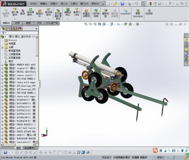Click the Reference Geometry (参考几何体) icon
189x160 pixels.
77,12
